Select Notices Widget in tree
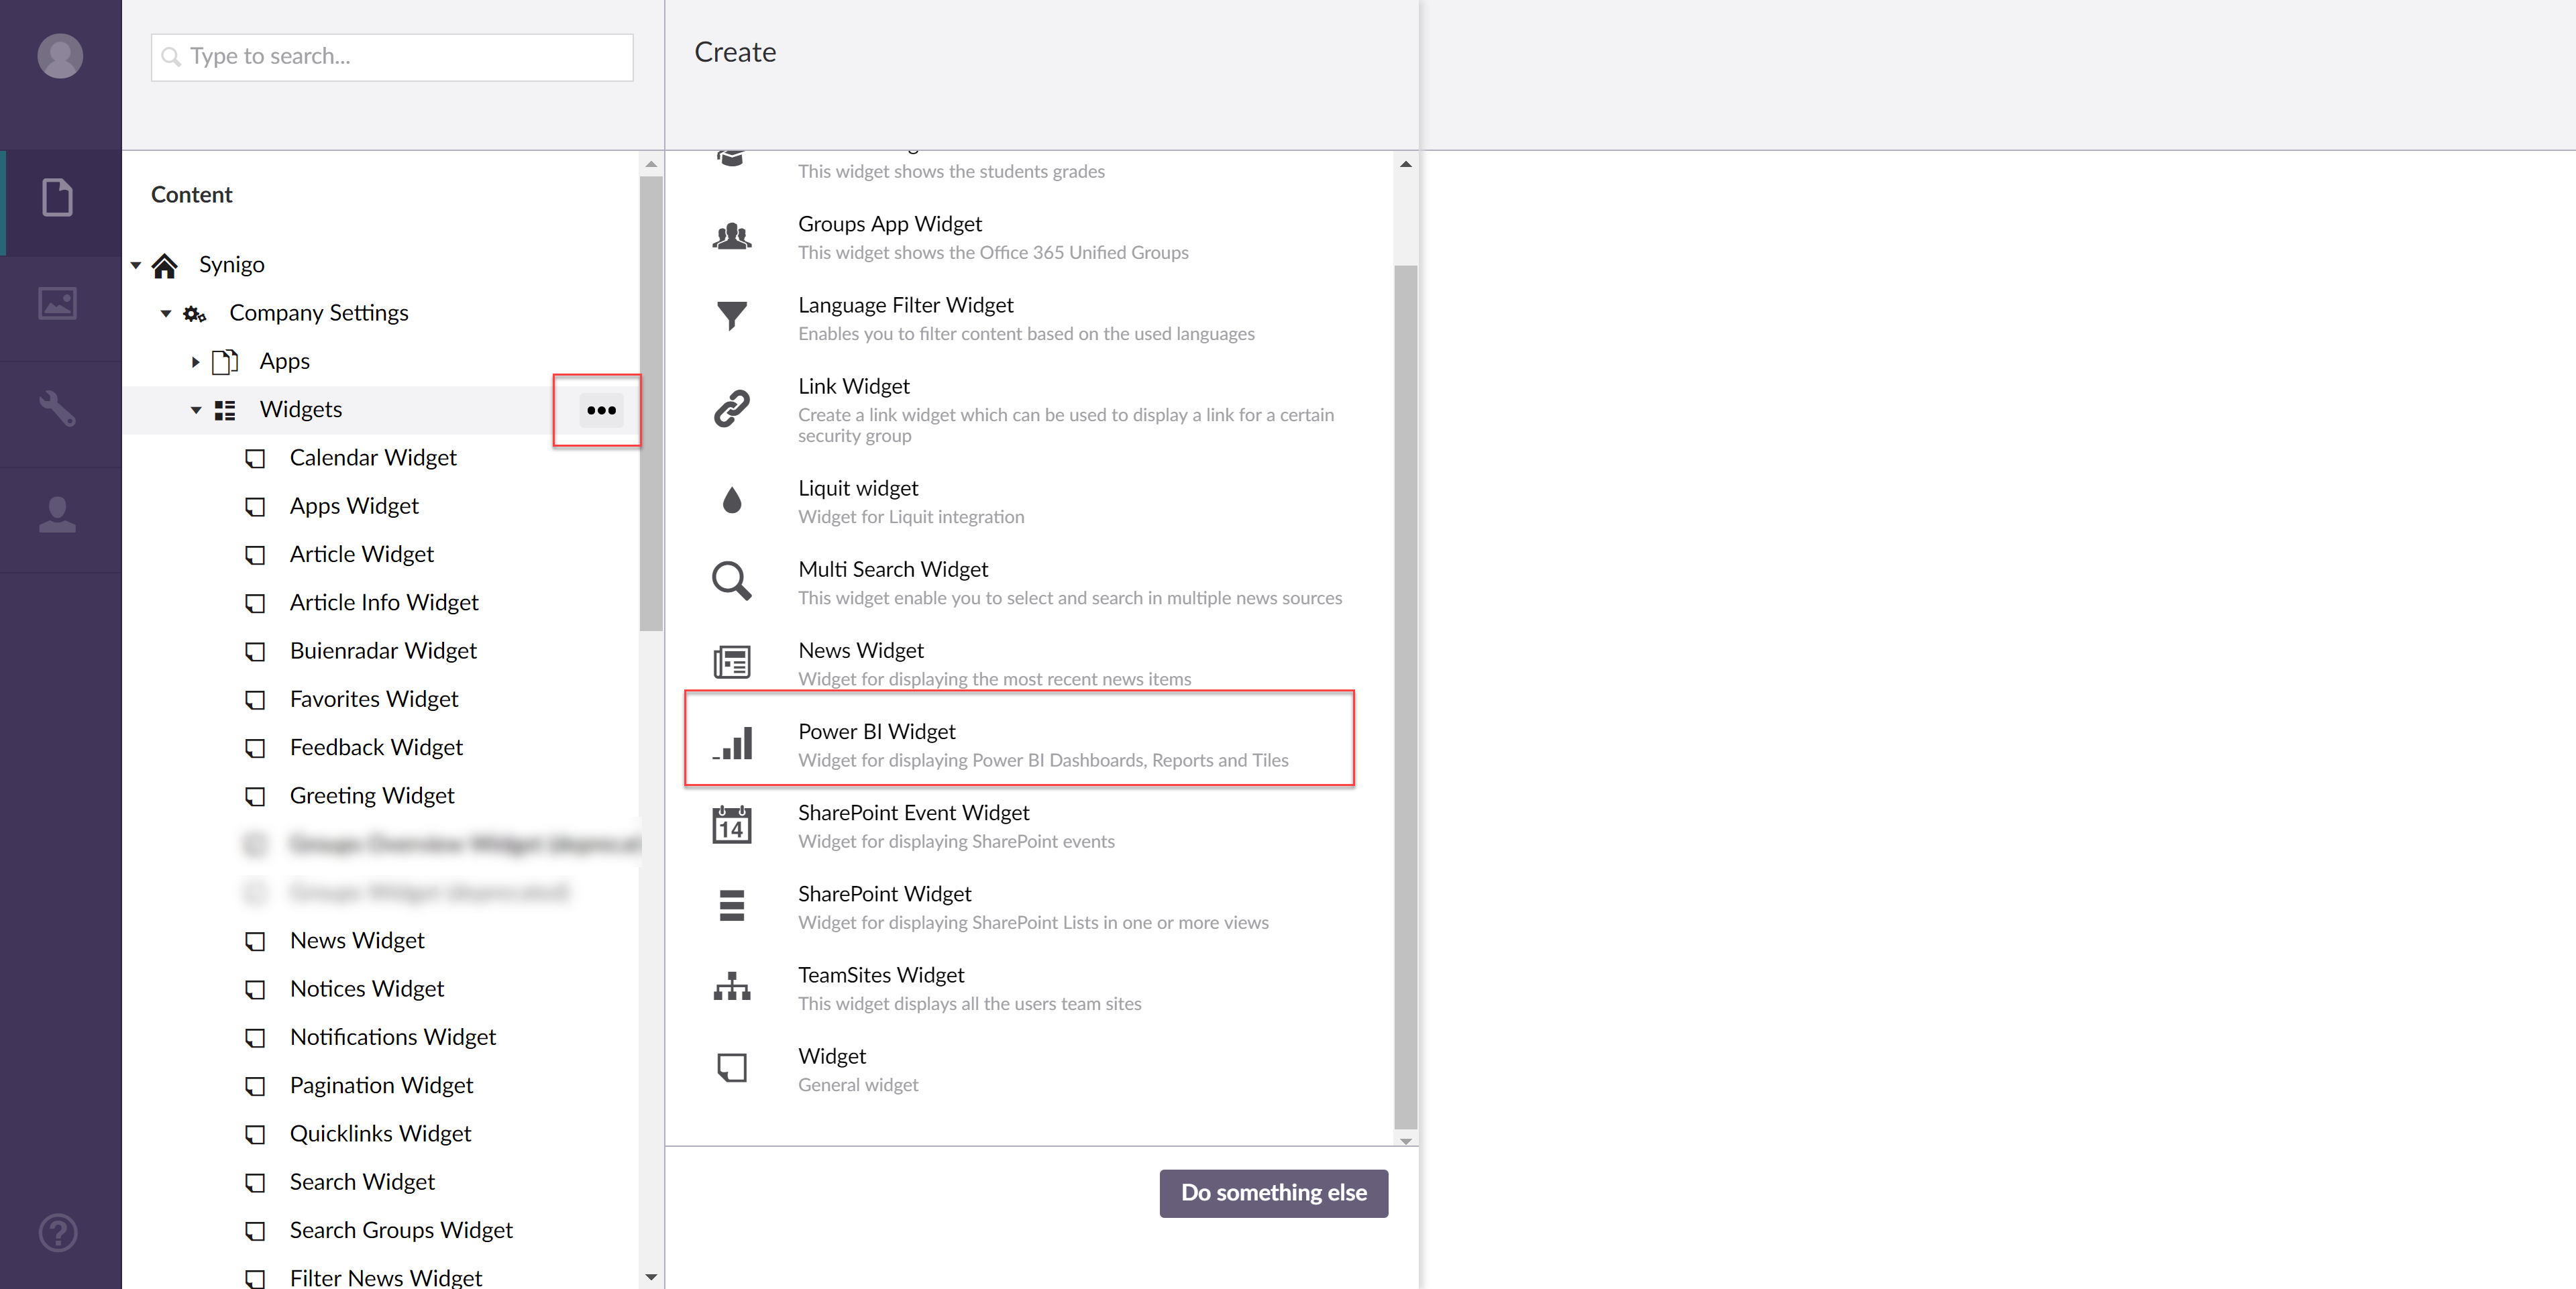2576x1289 pixels. (367, 989)
